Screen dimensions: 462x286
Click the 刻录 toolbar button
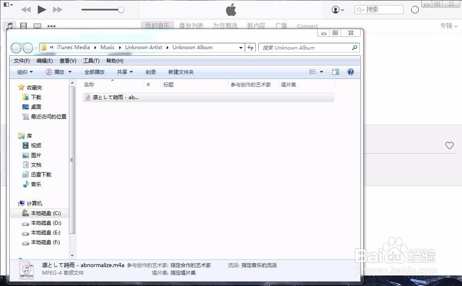pyautogui.click(x=151, y=72)
